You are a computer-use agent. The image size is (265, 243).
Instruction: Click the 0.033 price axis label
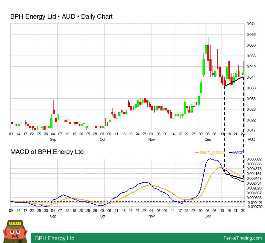point(251,99)
